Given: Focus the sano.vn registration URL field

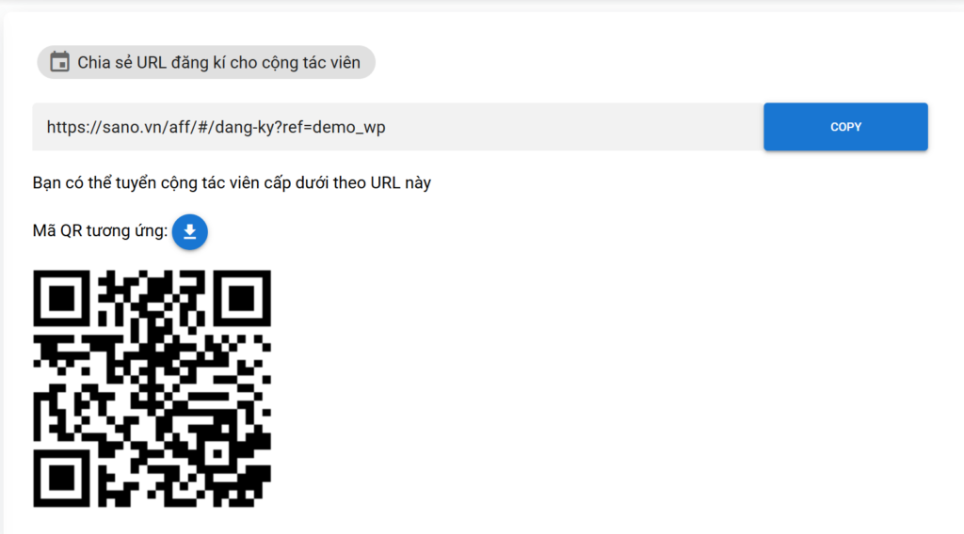Looking at the screenshot, I should pyautogui.click(x=398, y=126).
